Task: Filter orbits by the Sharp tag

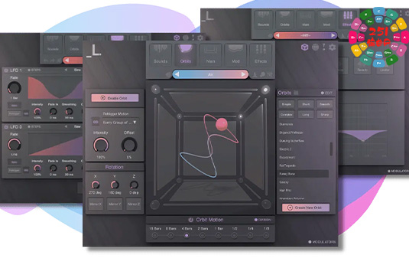Action: (x=325, y=114)
